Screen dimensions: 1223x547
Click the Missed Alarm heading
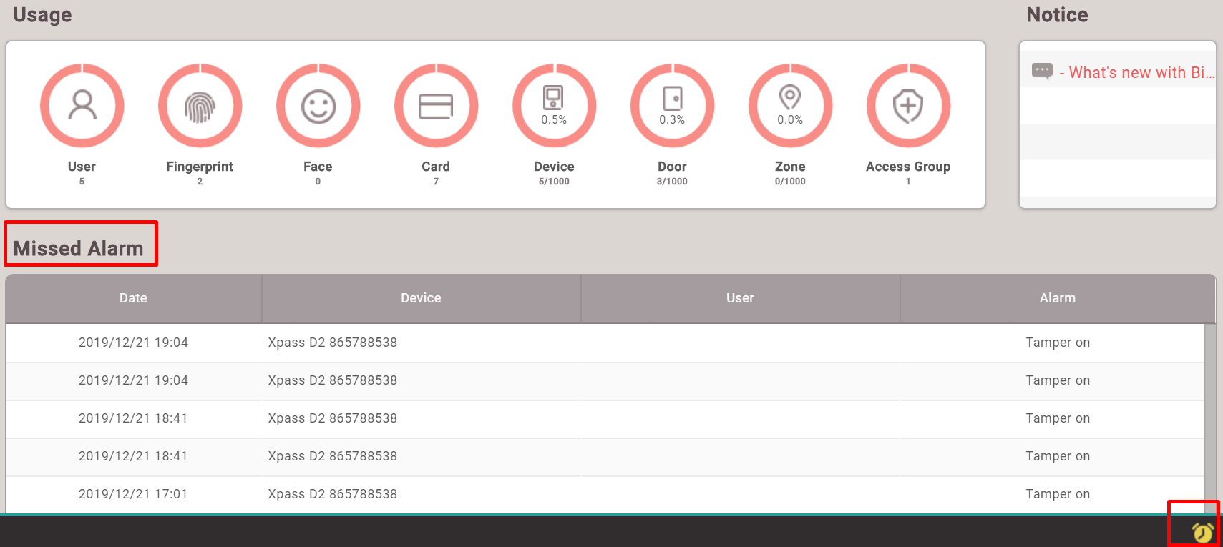pyautogui.click(x=79, y=248)
